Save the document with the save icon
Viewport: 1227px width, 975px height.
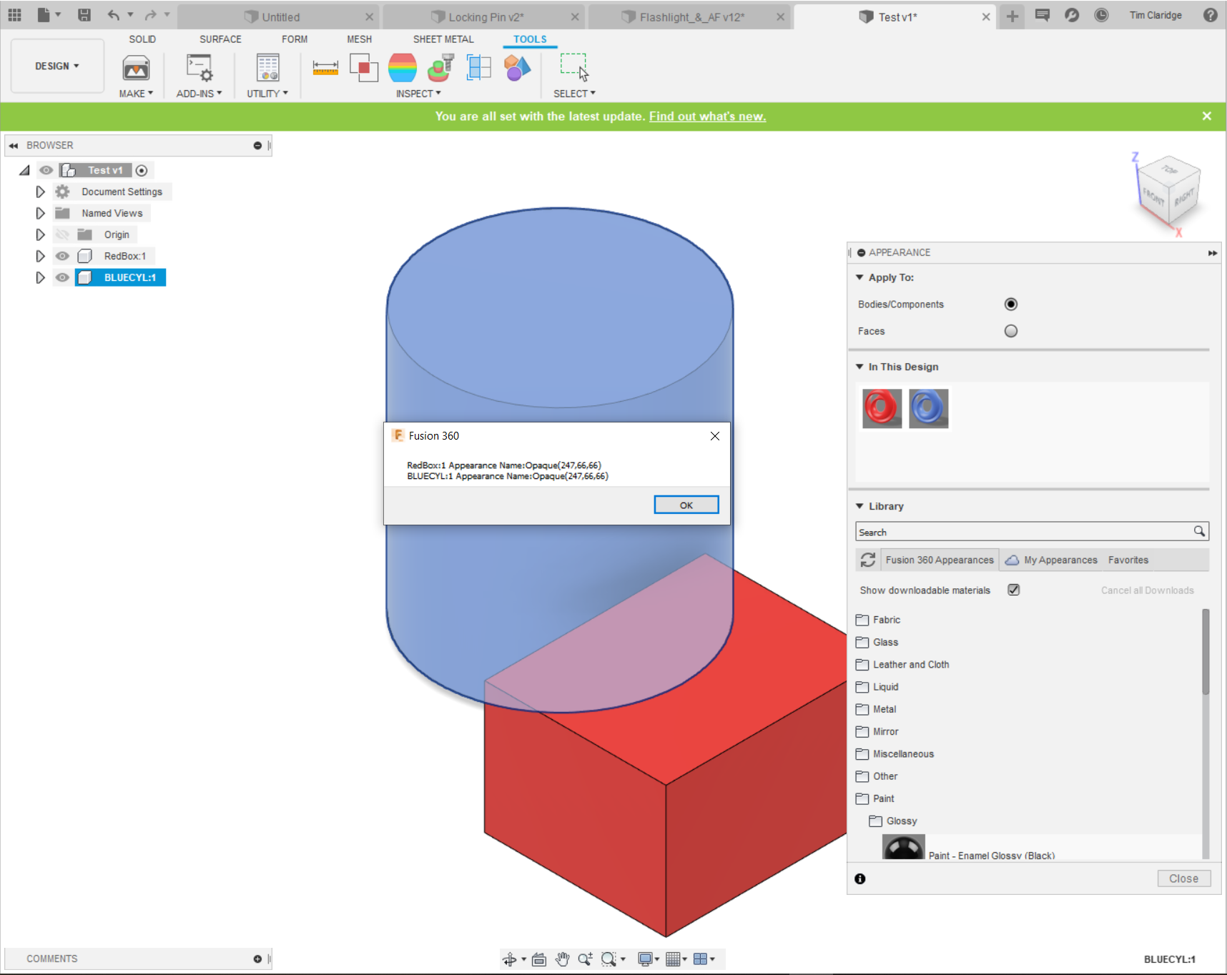(x=84, y=15)
